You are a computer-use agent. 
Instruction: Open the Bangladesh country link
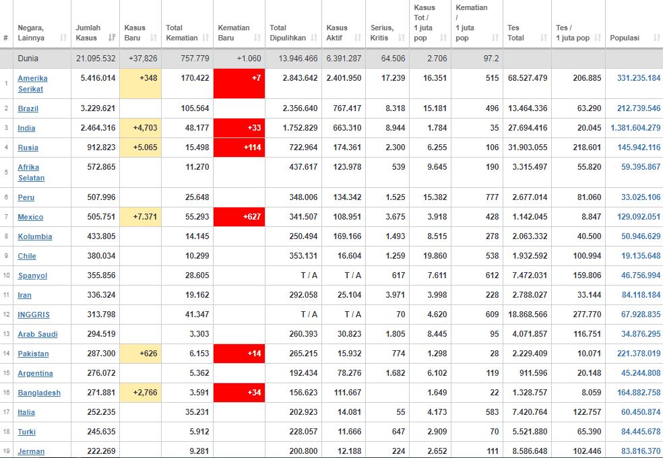coord(39,393)
